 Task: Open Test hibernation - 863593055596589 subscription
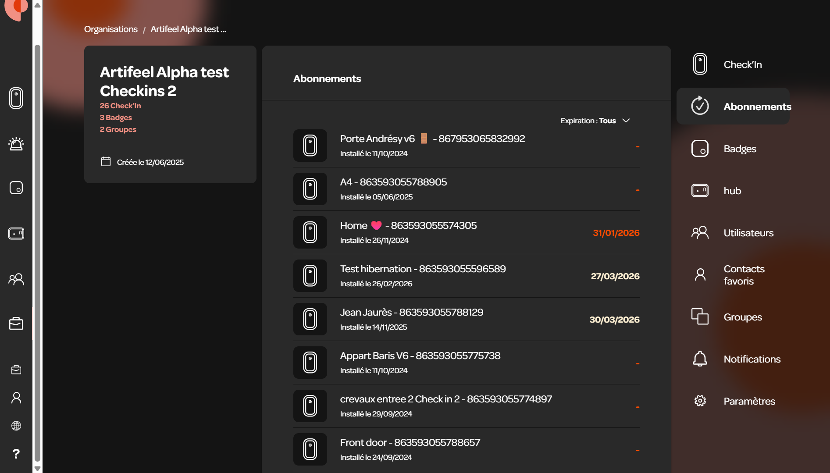tap(467, 276)
